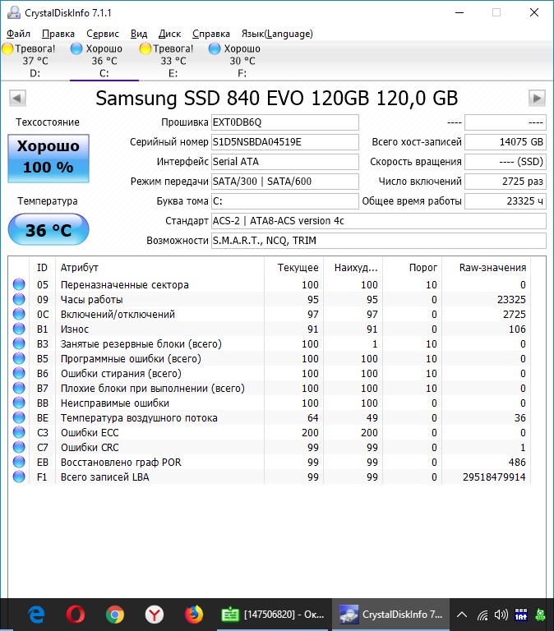Click raw value 106 in Износ row
Screen dimensions: 554x631
517,329
